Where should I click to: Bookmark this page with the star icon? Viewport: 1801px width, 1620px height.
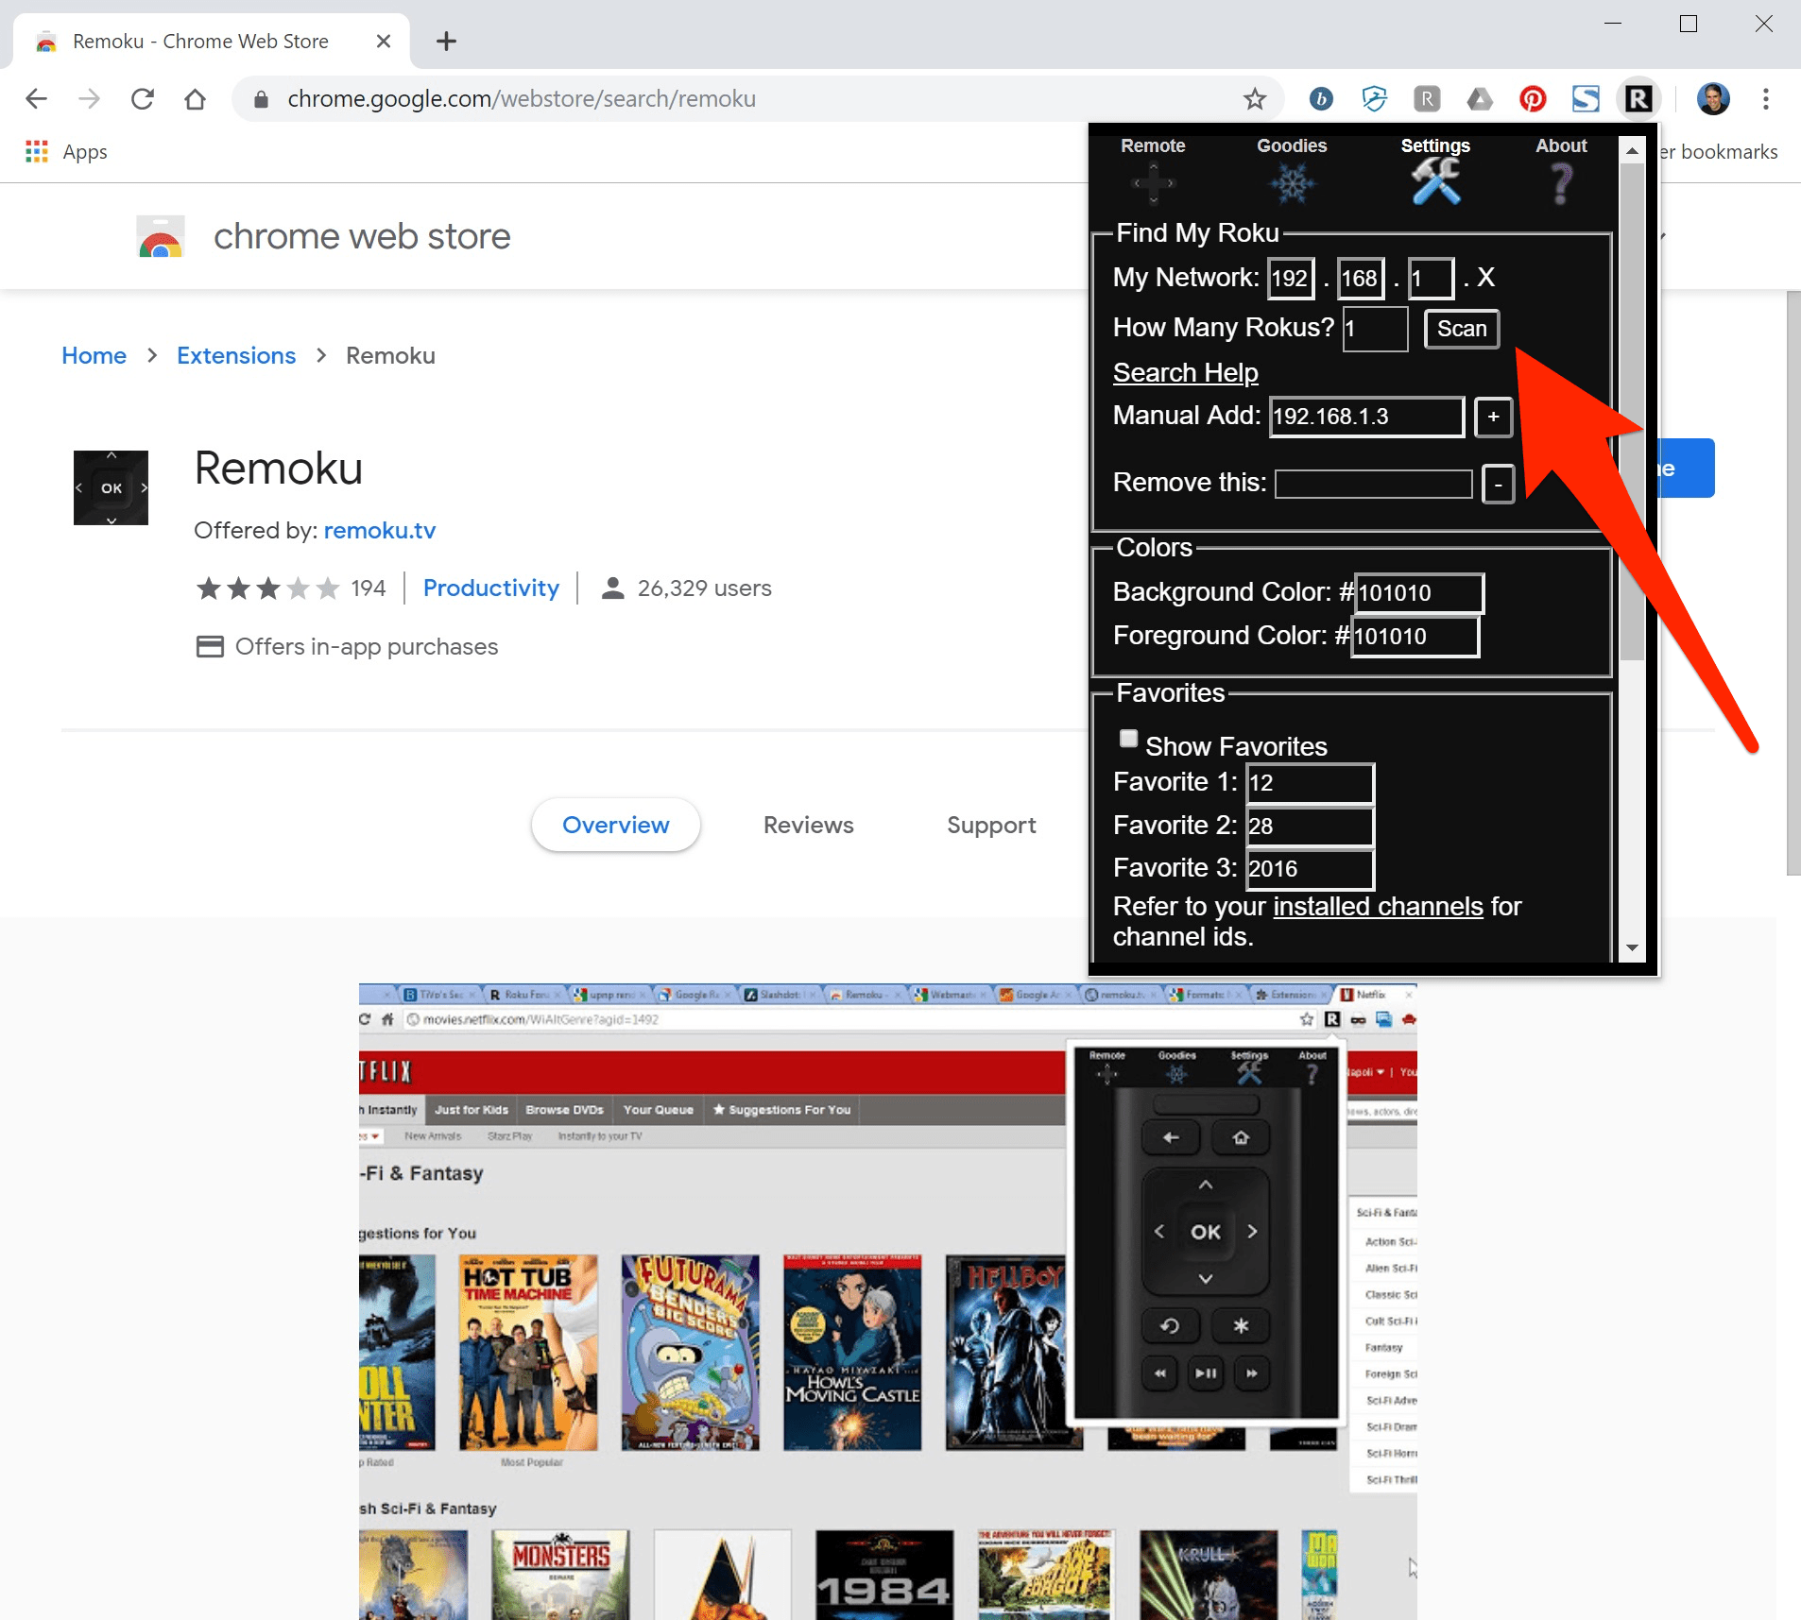pyautogui.click(x=1254, y=98)
